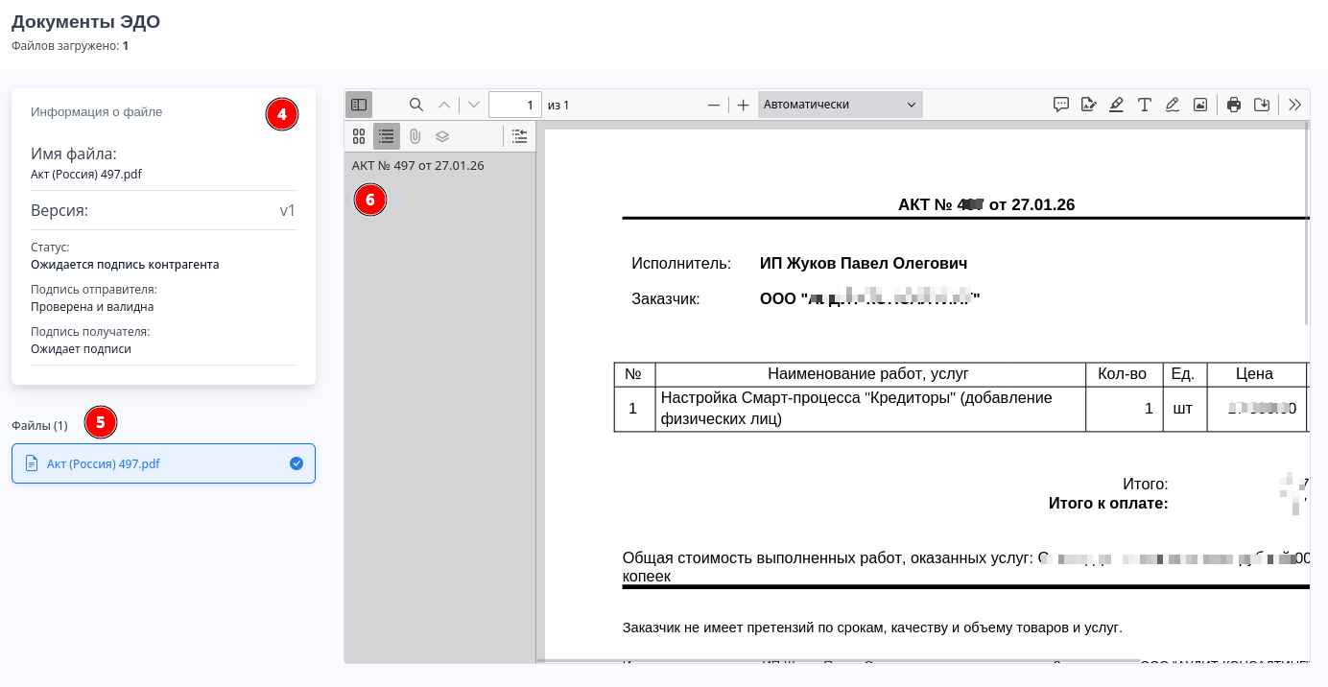Screen dimensions: 1328x687
Task: Zoom in on the document
Action: point(743,105)
